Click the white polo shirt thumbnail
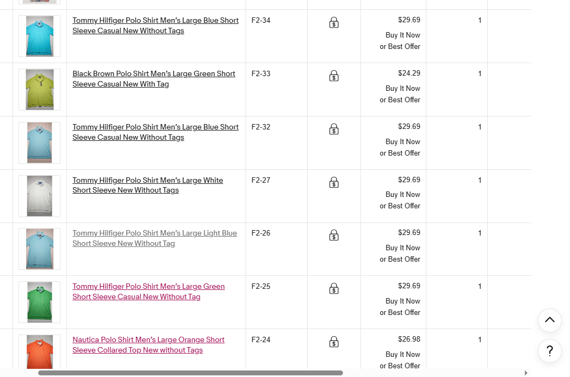This screenshot has height=377, width=570. [40, 196]
